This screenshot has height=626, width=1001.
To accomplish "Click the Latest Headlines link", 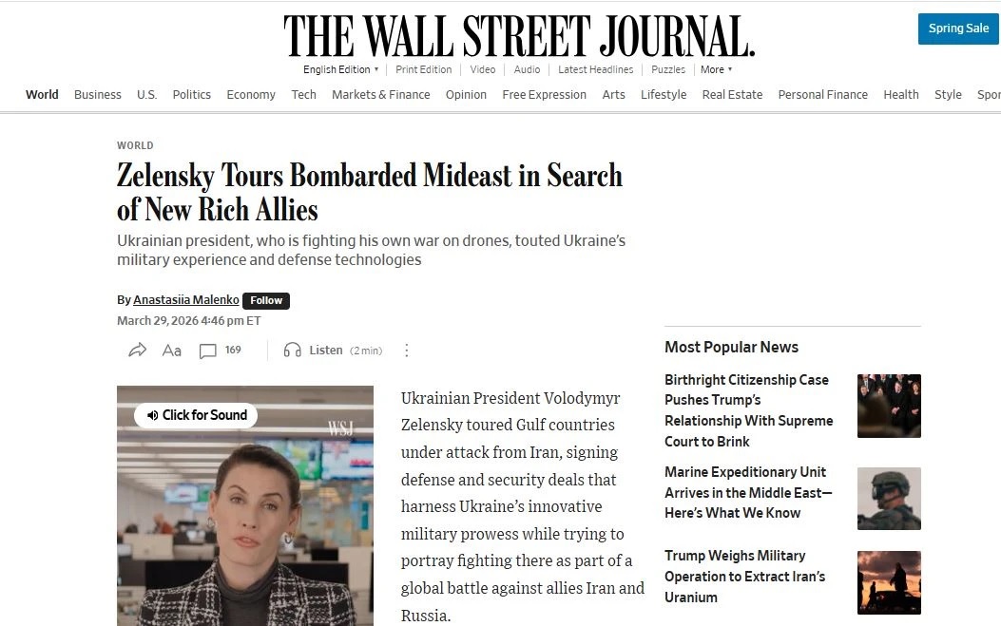I will pos(595,69).
